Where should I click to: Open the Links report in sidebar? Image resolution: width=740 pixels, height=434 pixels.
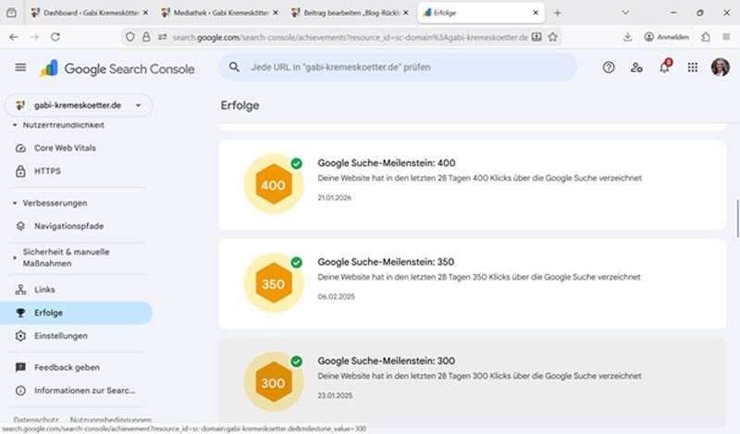coord(44,290)
